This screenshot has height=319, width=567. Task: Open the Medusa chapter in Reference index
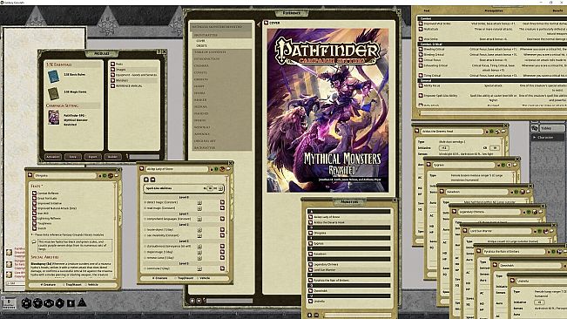221,106
